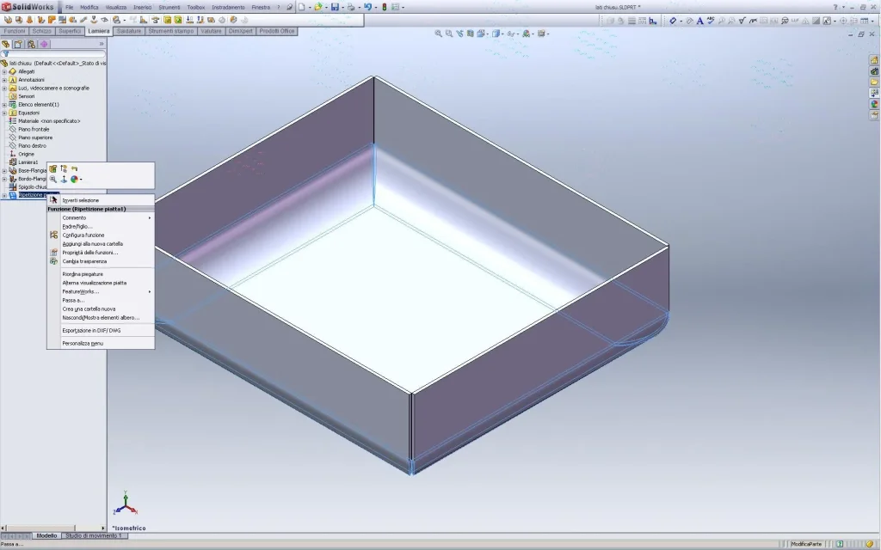Select Piano frontale in the tree
This screenshot has height=550, width=881.
pos(34,129)
